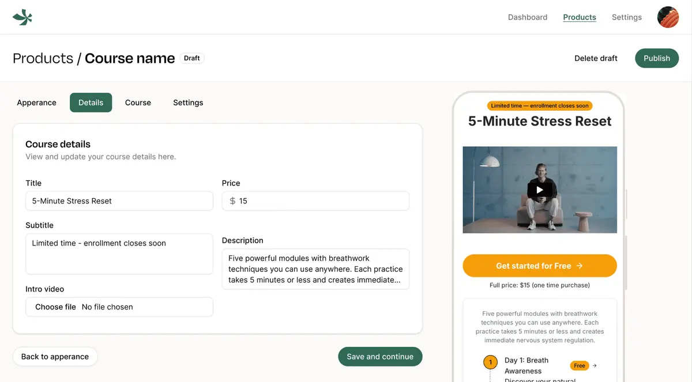Image resolution: width=692 pixels, height=382 pixels.
Task: Open Settings from the top navigation
Action: coord(626,17)
